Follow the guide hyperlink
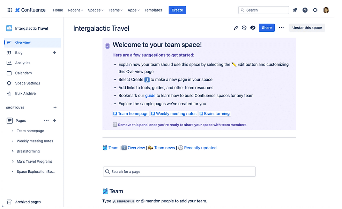Viewport: 342px width, 209px height. [150, 96]
